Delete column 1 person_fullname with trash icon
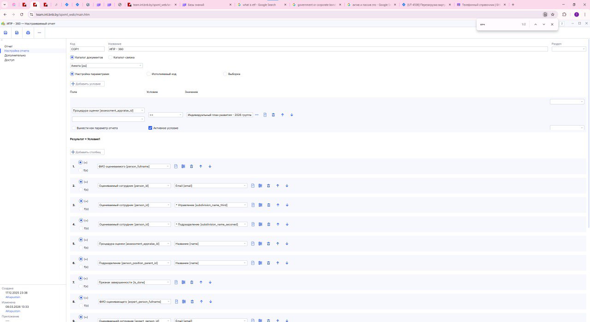 tap(192, 167)
